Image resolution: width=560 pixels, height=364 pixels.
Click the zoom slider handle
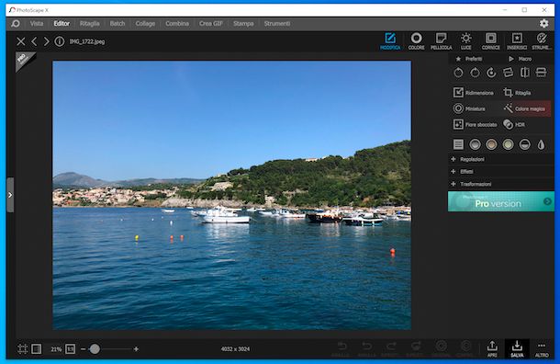(x=95, y=349)
